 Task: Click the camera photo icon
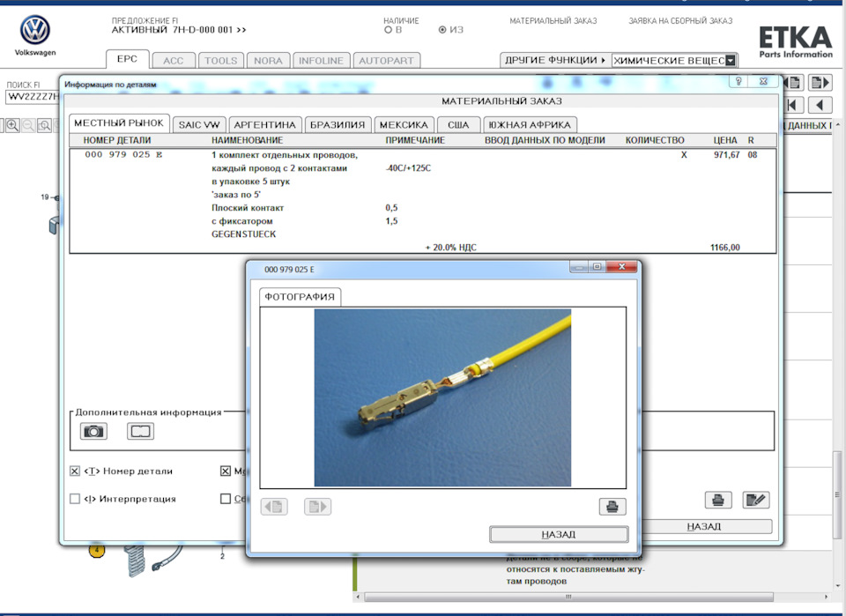(x=93, y=431)
